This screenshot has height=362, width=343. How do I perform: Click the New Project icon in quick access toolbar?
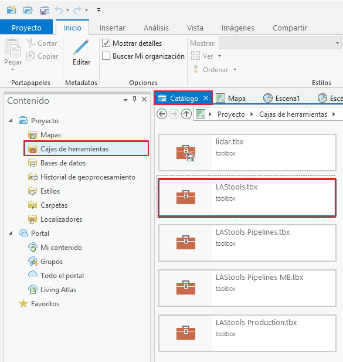coord(11,10)
